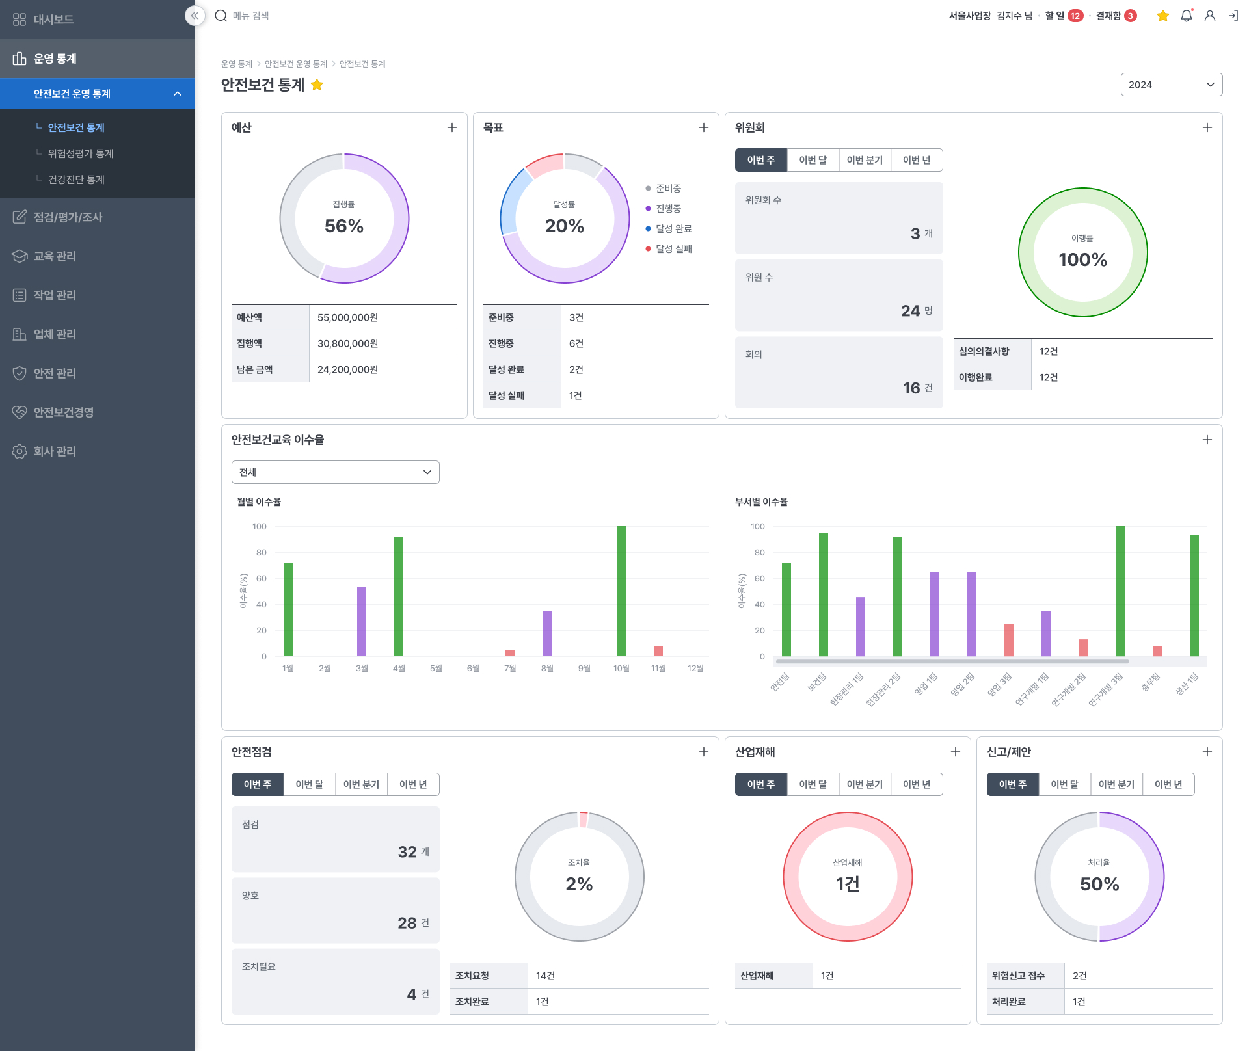Click the notification bell icon
Image resolution: width=1249 pixels, height=1051 pixels.
[1187, 16]
